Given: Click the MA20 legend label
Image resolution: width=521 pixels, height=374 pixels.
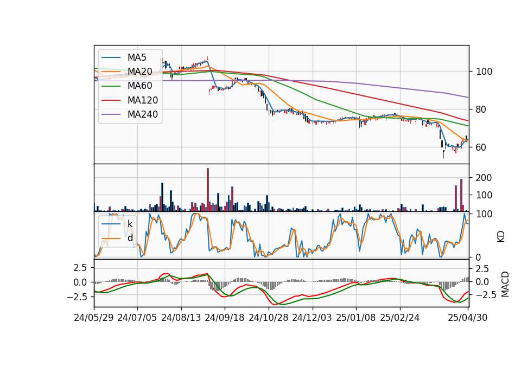Looking at the screenshot, I should [x=139, y=72].
